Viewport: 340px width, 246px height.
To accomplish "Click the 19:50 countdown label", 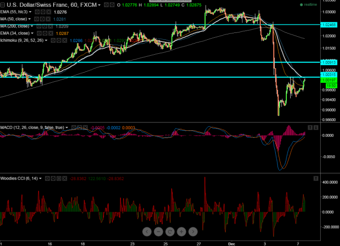I will [331, 86].
